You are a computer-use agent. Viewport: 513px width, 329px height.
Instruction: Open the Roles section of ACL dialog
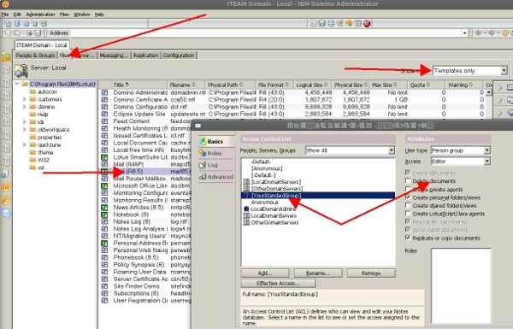(x=215, y=153)
